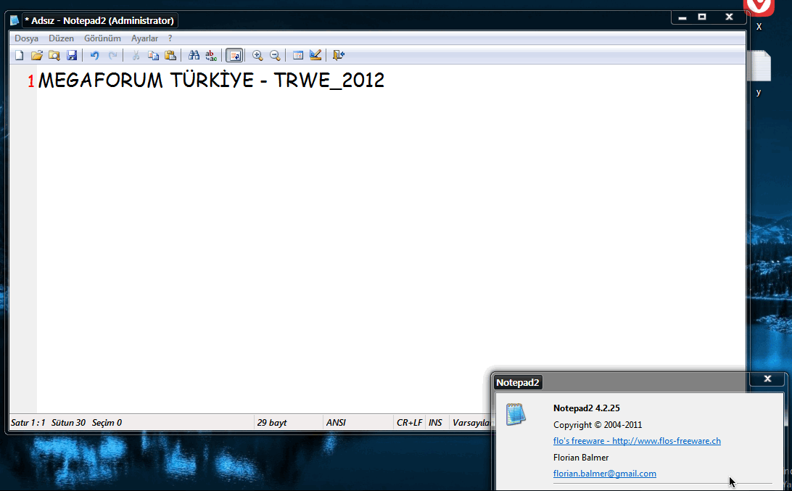Open a file with the folder icon
The width and height of the screenshot is (792, 491).
(36, 55)
